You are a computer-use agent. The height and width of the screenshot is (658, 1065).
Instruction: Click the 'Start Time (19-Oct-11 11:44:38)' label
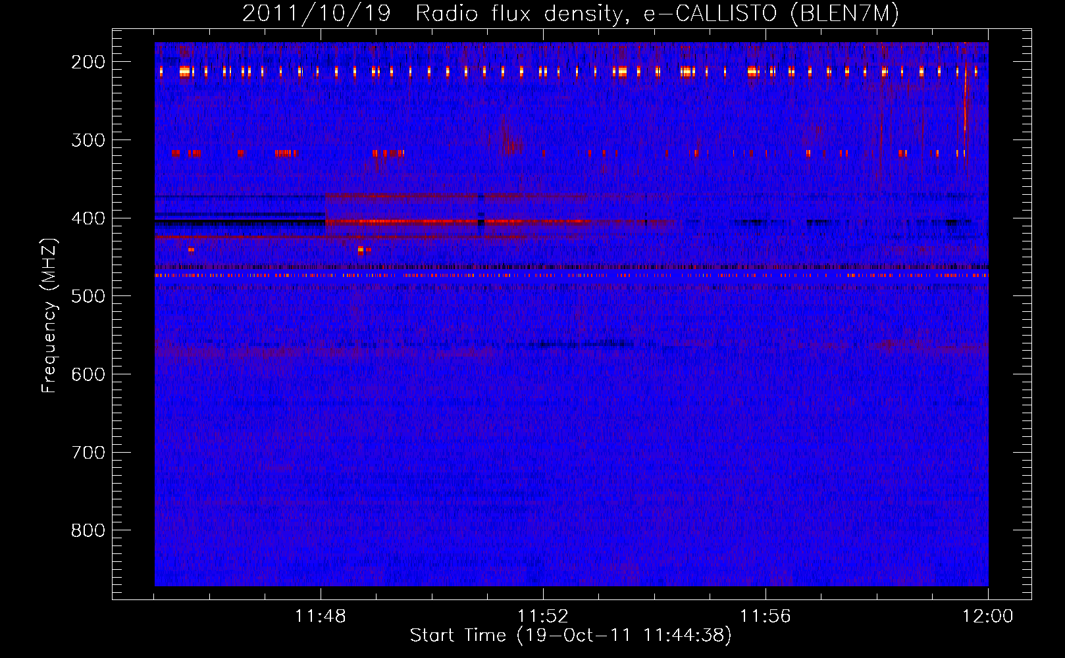571,636
